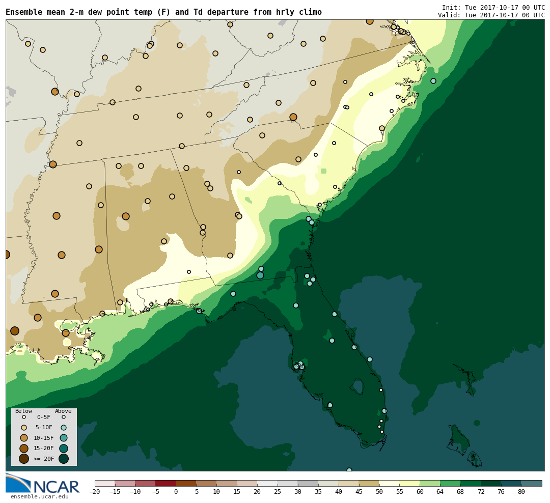Pick the dark green swatch between 72 and 76
Viewport: 550px width, 503px height.
pyautogui.click(x=491, y=483)
